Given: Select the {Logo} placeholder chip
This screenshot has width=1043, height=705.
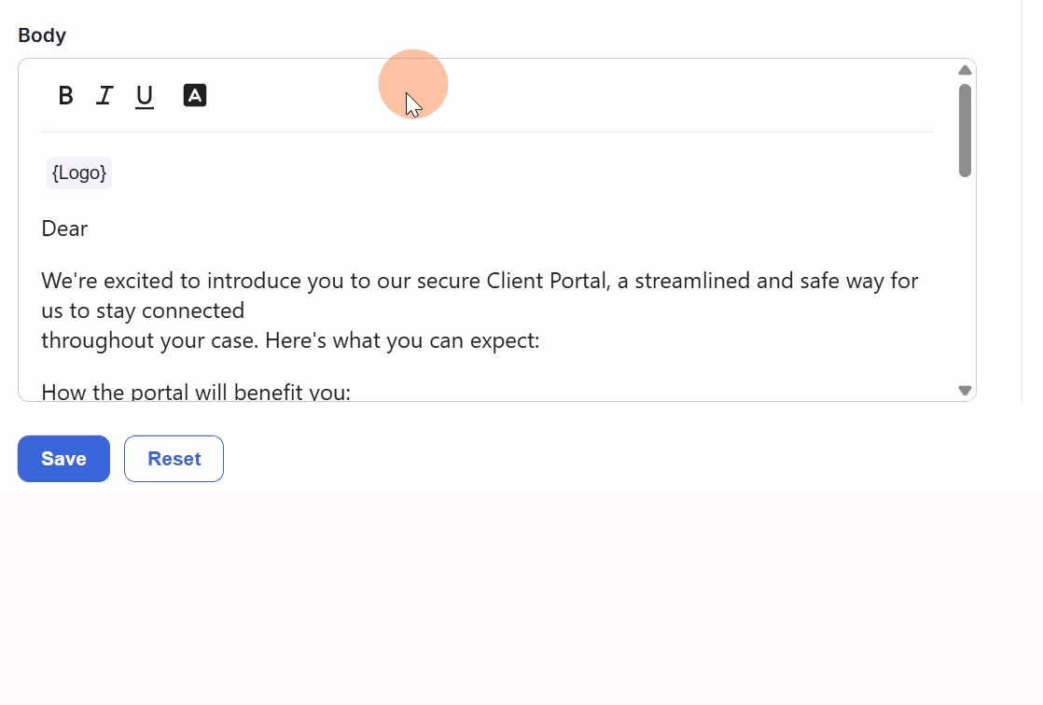Looking at the screenshot, I should (79, 173).
